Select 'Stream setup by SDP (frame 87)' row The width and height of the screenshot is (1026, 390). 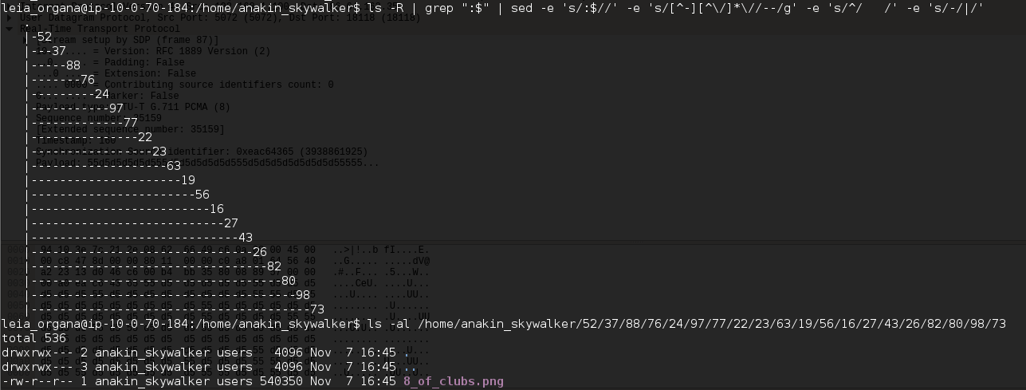click(x=128, y=40)
